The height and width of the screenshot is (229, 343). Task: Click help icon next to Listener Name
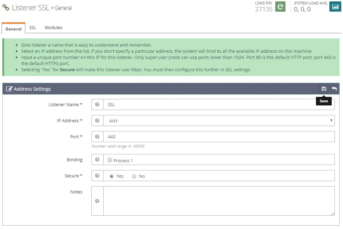pos(97,104)
